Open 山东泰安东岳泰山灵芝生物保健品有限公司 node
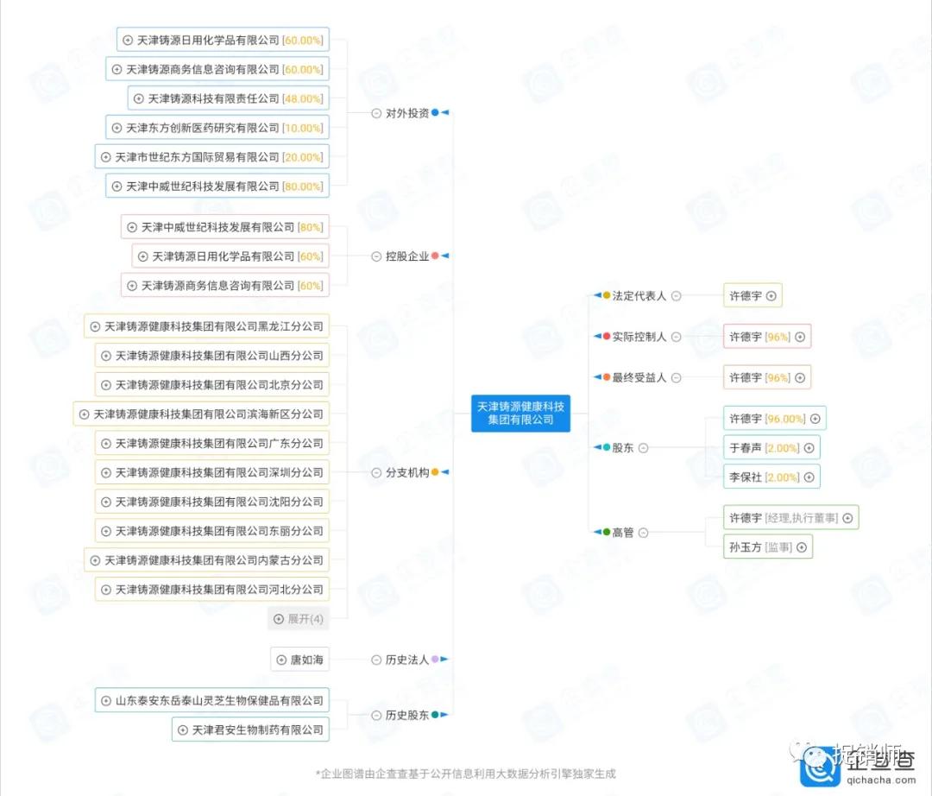Screen dimensions: 932x796 point(211,700)
